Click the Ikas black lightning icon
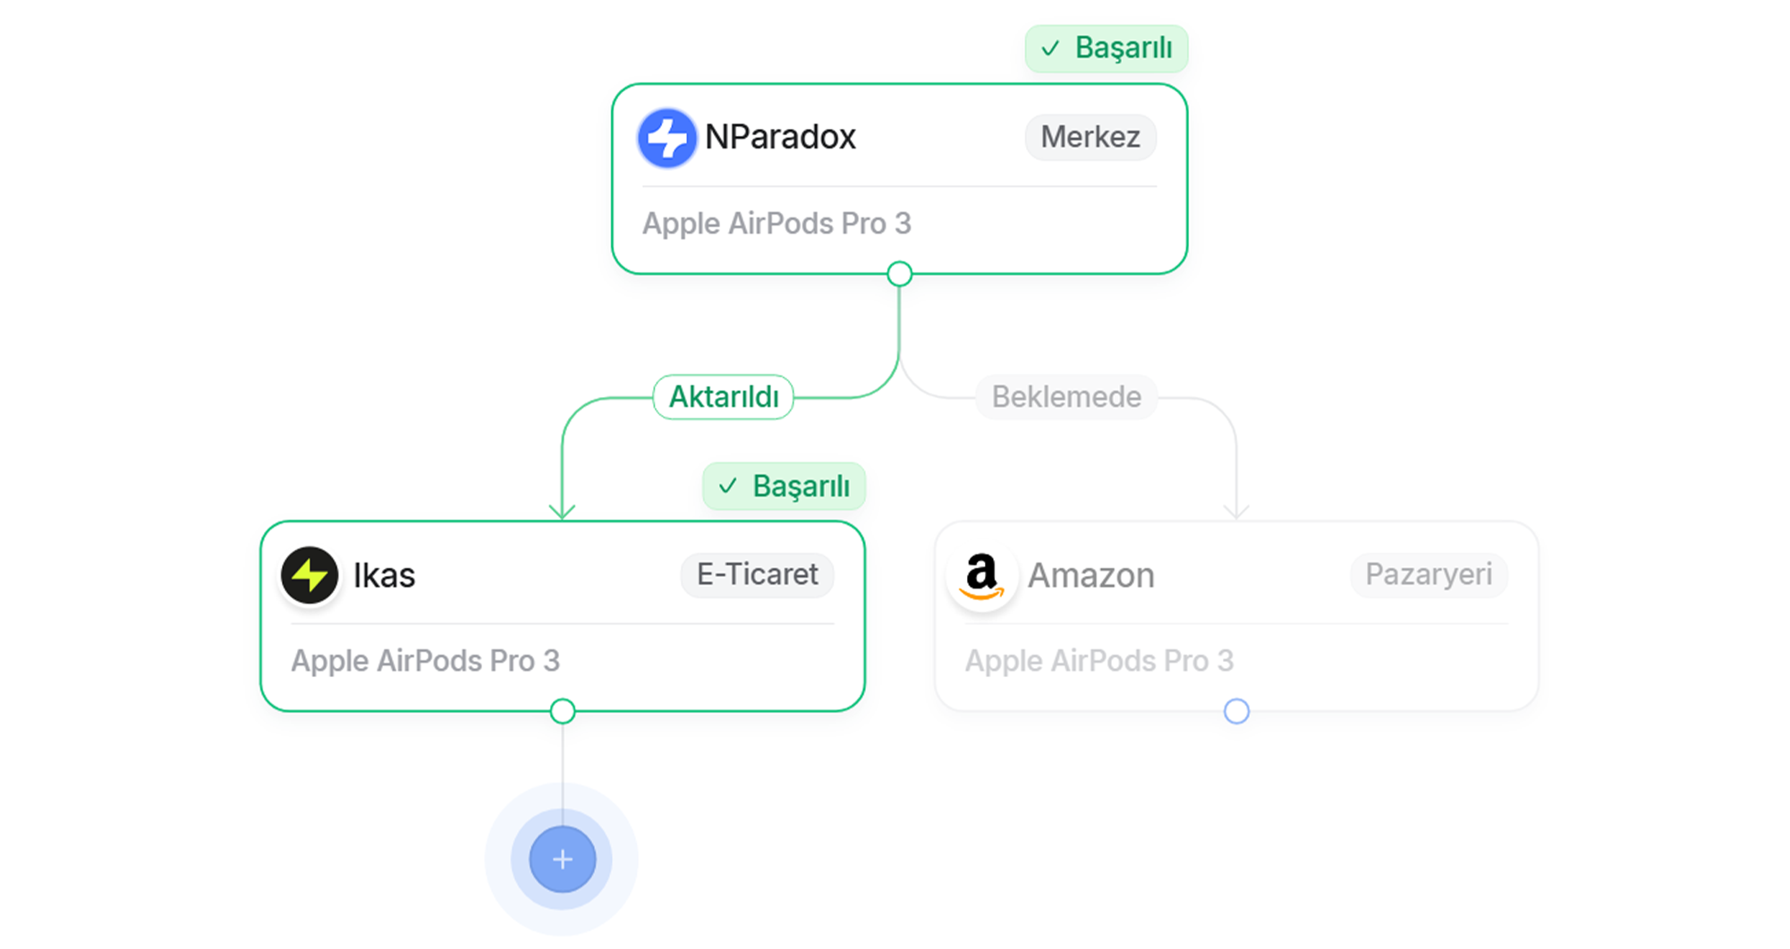 coord(310,575)
